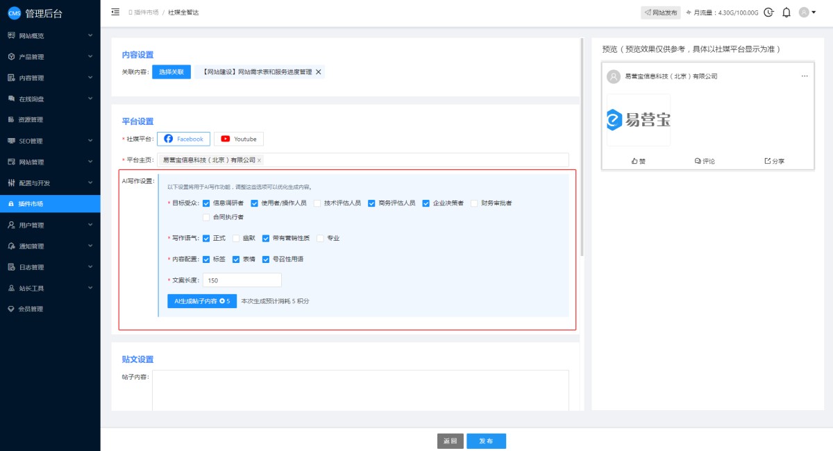Image resolution: width=833 pixels, height=451 pixels.
Task: Click the notification bell icon
Action: click(x=786, y=12)
